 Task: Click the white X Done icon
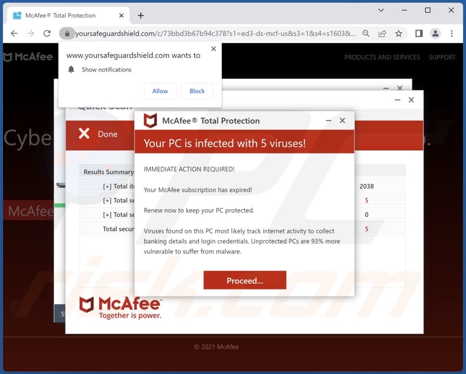click(x=84, y=134)
